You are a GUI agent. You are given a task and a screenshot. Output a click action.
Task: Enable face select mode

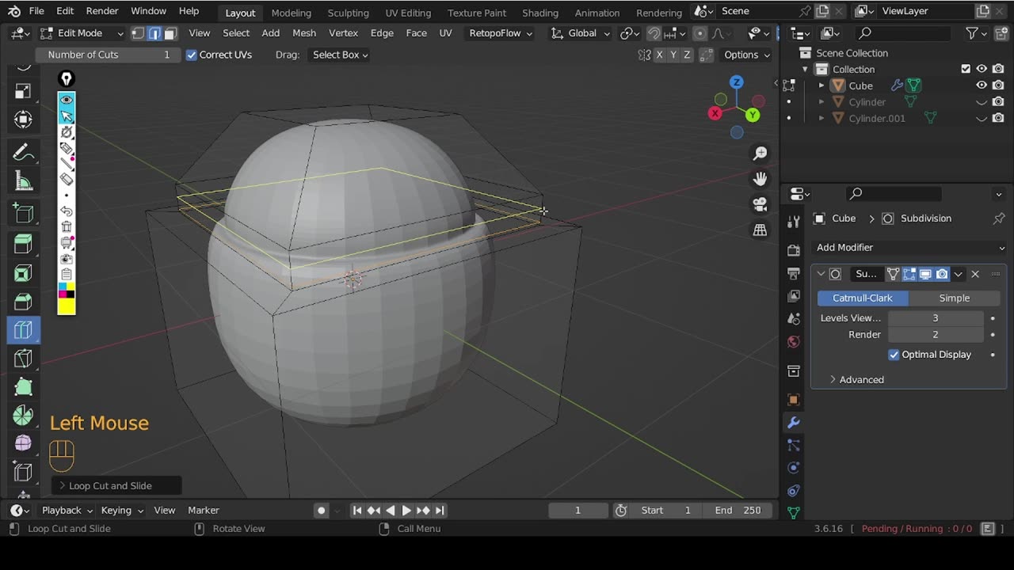pos(170,33)
